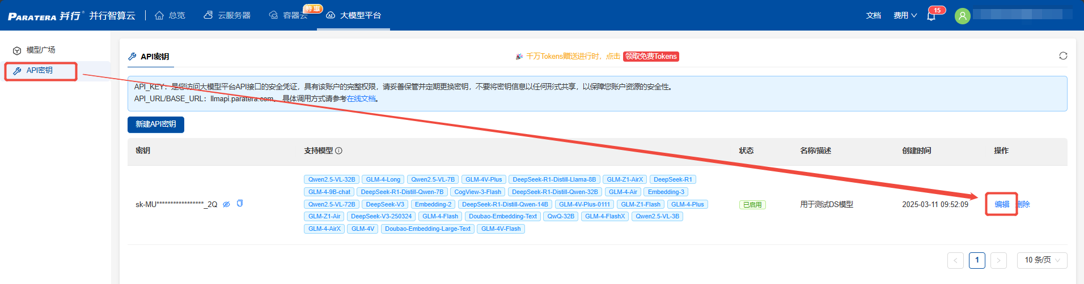Click the DeepSeek-R1-Distill-Qwen-14B tag
This screenshot has width=1084, height=284.
point(505,205)
